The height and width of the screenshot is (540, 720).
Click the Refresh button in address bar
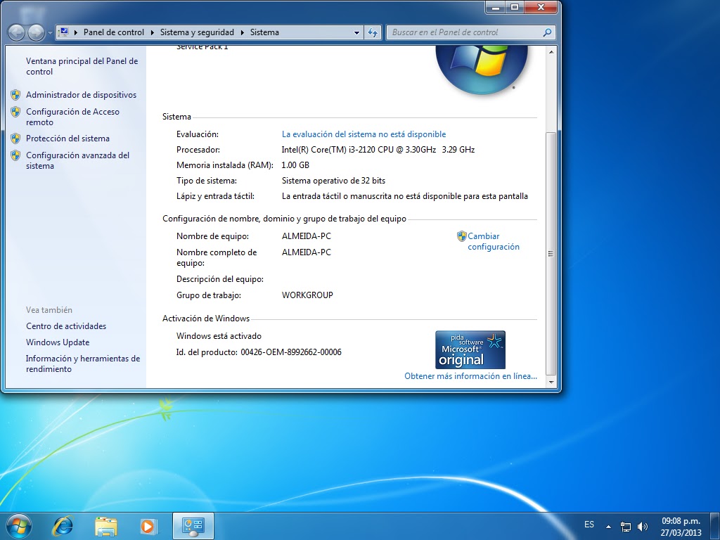373,32
